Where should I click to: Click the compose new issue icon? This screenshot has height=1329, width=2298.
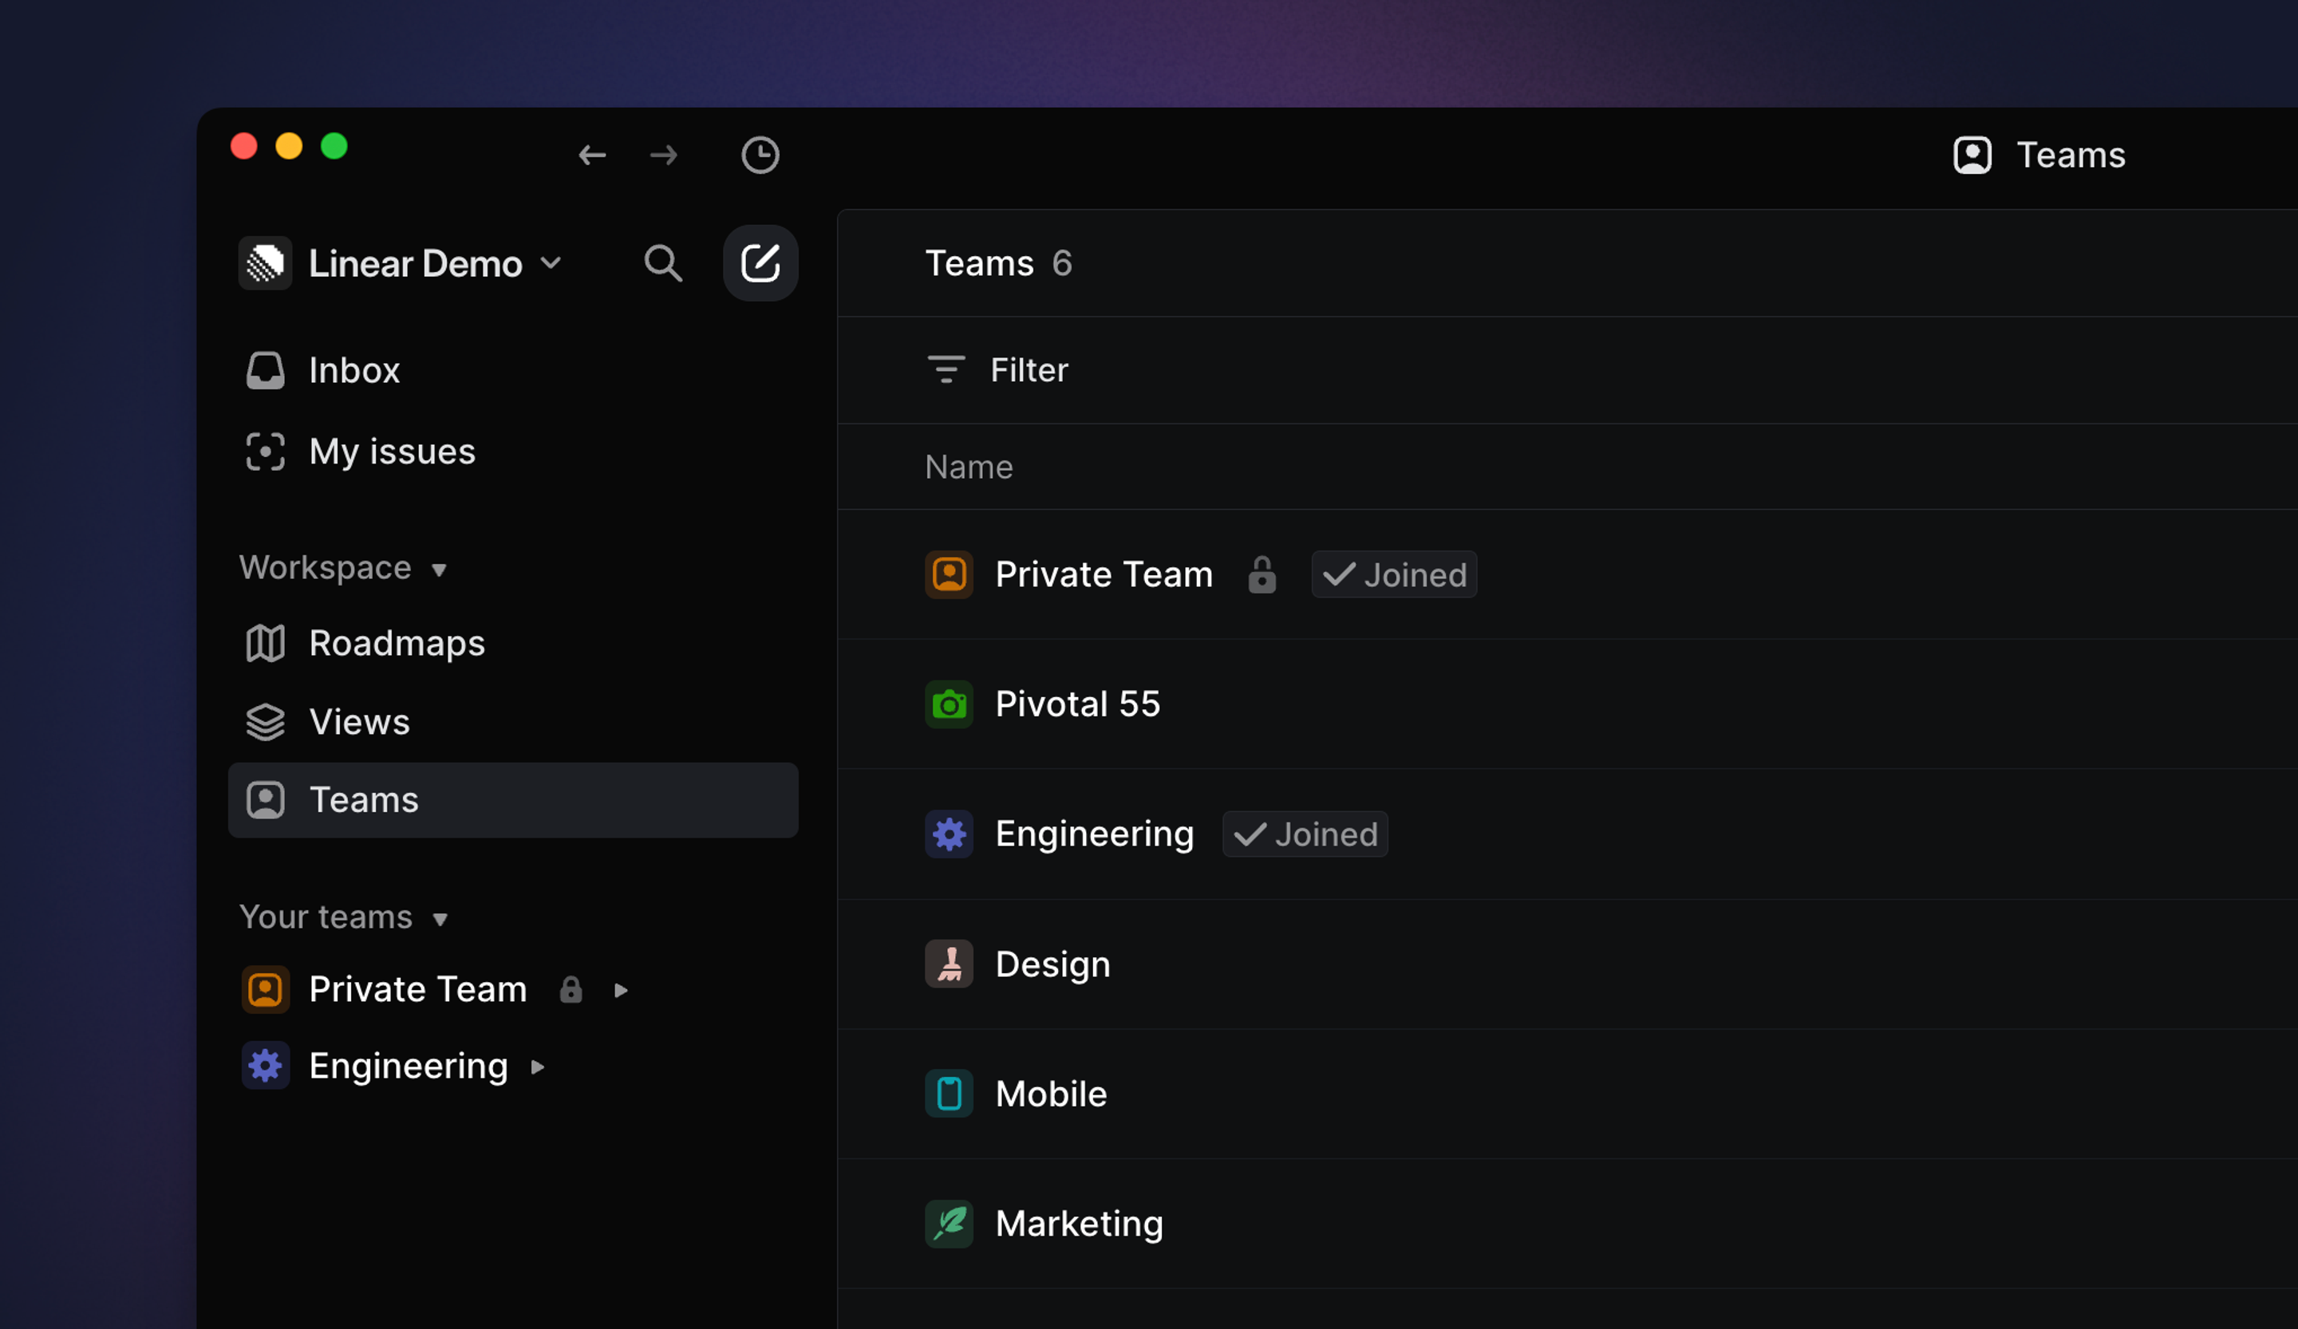click(760, 263)
